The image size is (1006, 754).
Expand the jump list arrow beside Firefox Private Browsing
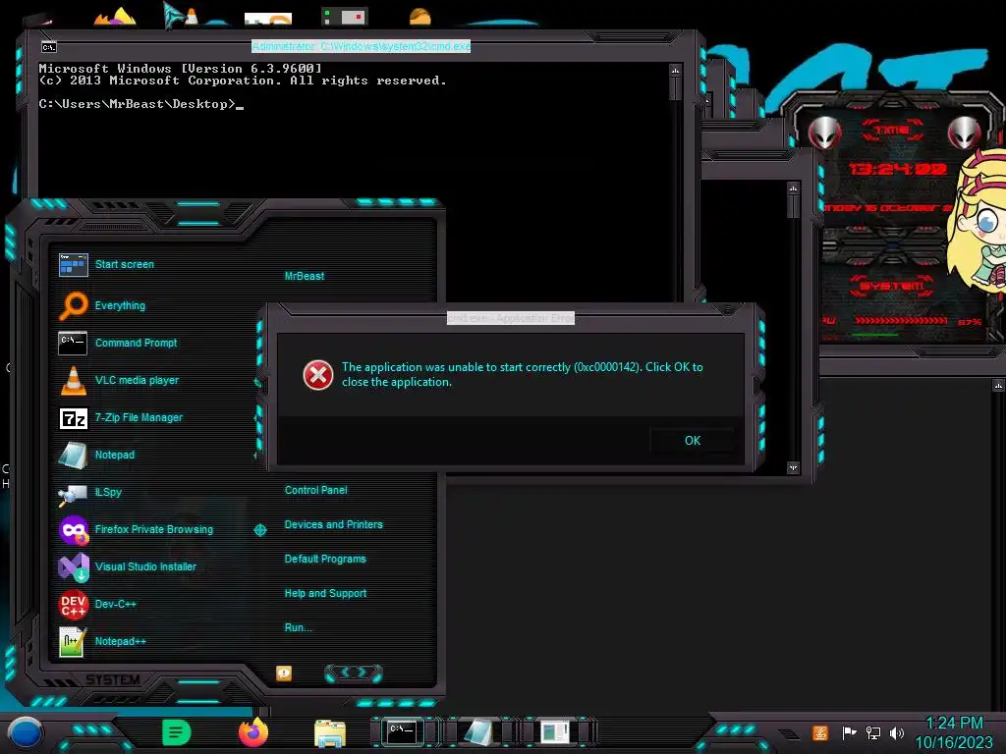259,529
